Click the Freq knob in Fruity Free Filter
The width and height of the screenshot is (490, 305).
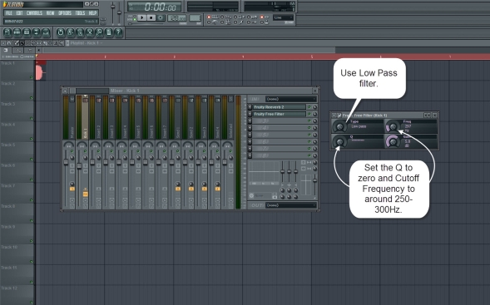(x=393, y=127)
